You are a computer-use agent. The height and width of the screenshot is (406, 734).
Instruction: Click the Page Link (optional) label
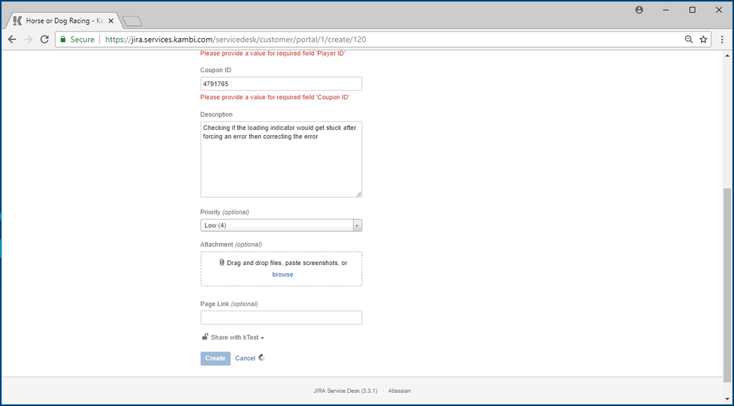point(229,304)
